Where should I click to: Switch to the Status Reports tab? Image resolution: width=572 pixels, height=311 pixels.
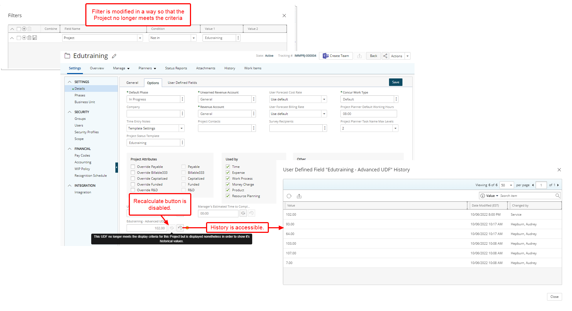176,68
